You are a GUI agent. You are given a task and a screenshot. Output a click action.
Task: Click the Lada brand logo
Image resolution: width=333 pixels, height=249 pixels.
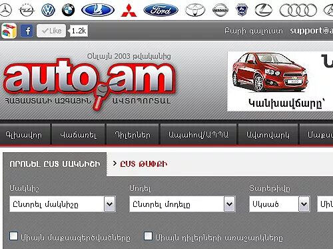pos(98,10)
